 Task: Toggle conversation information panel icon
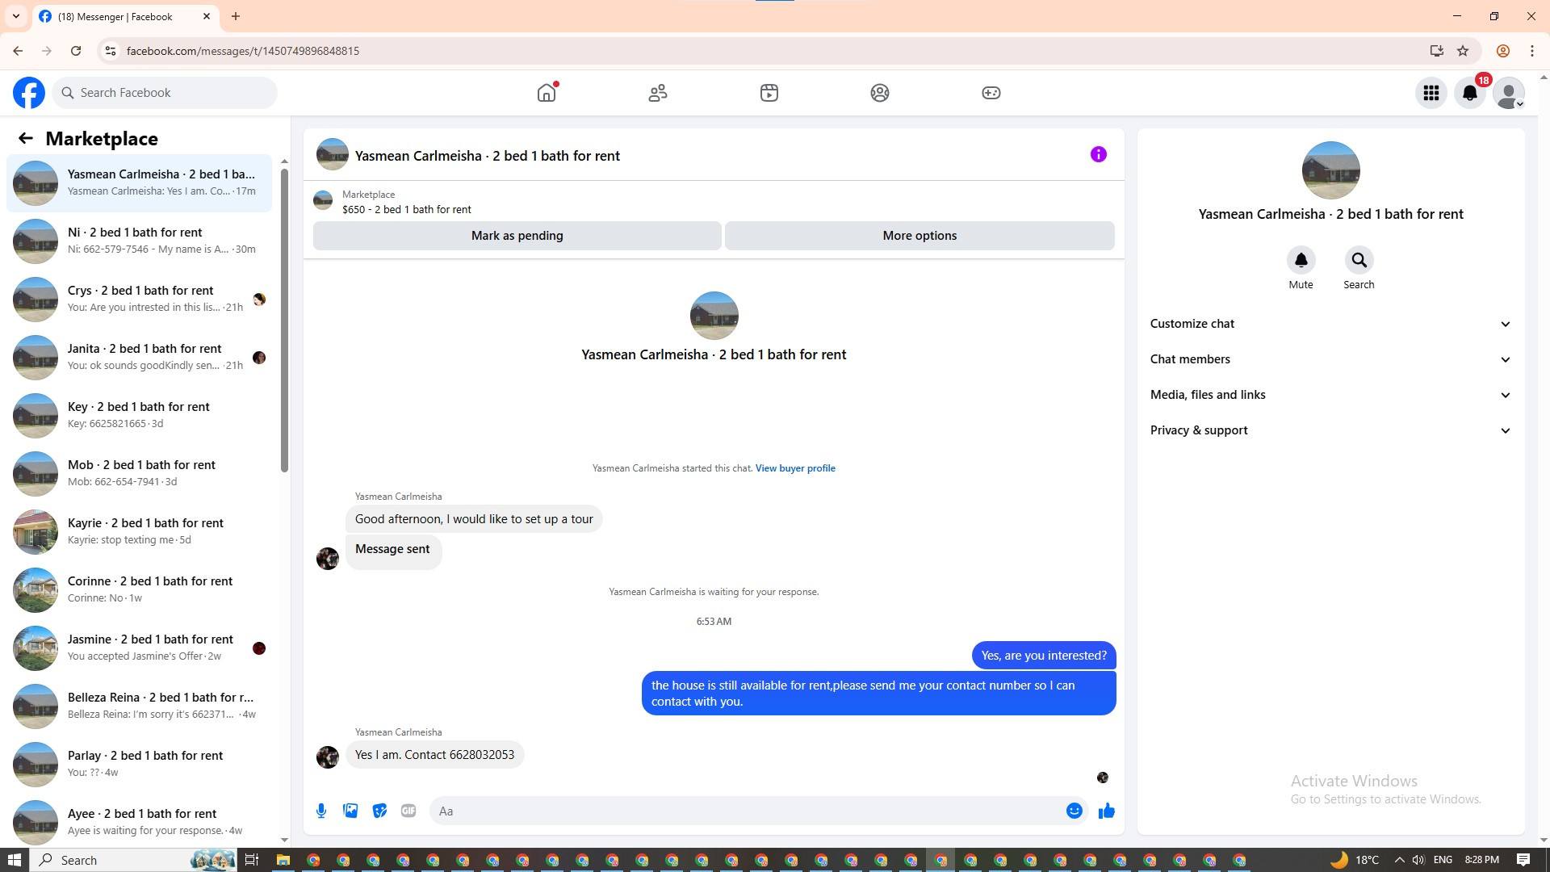pos(1098,154)
